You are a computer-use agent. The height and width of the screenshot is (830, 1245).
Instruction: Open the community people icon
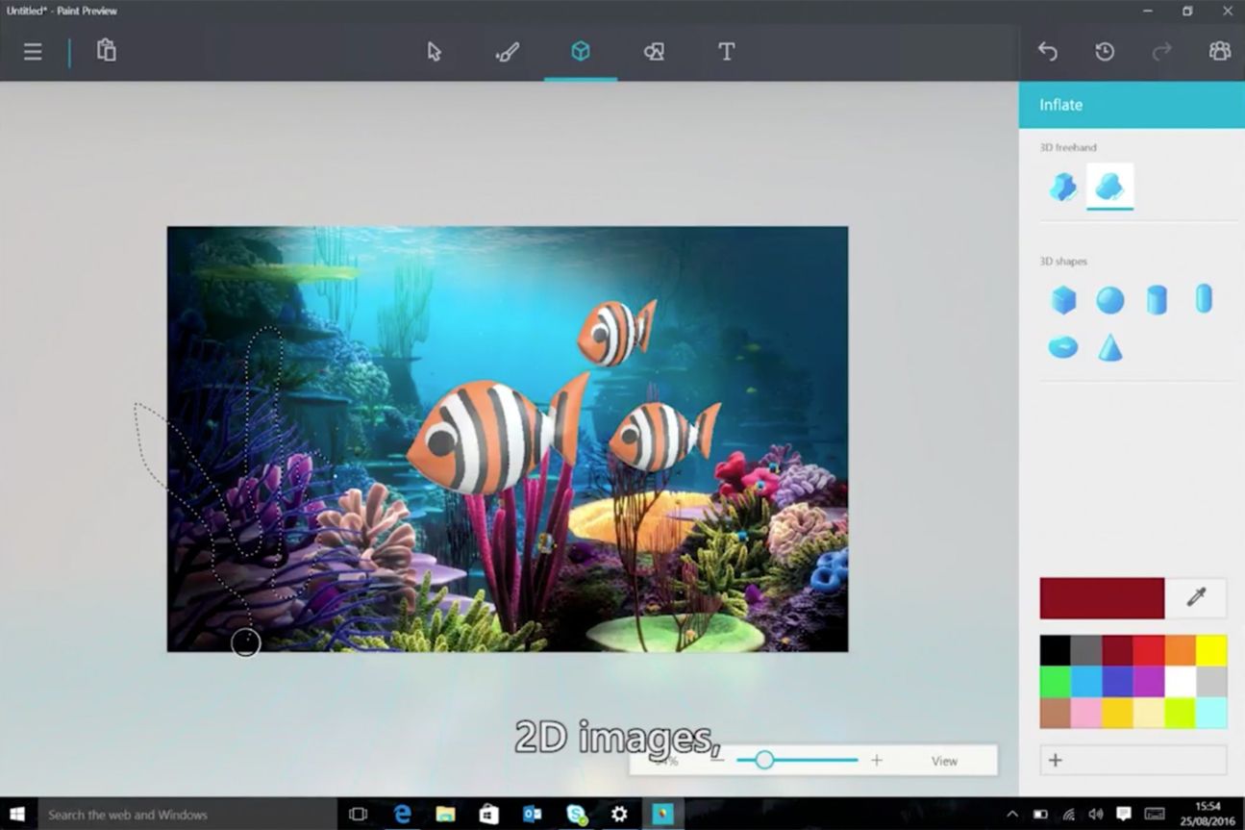(1219, 52)
